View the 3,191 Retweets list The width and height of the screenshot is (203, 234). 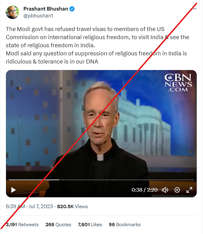click(22, 224)
